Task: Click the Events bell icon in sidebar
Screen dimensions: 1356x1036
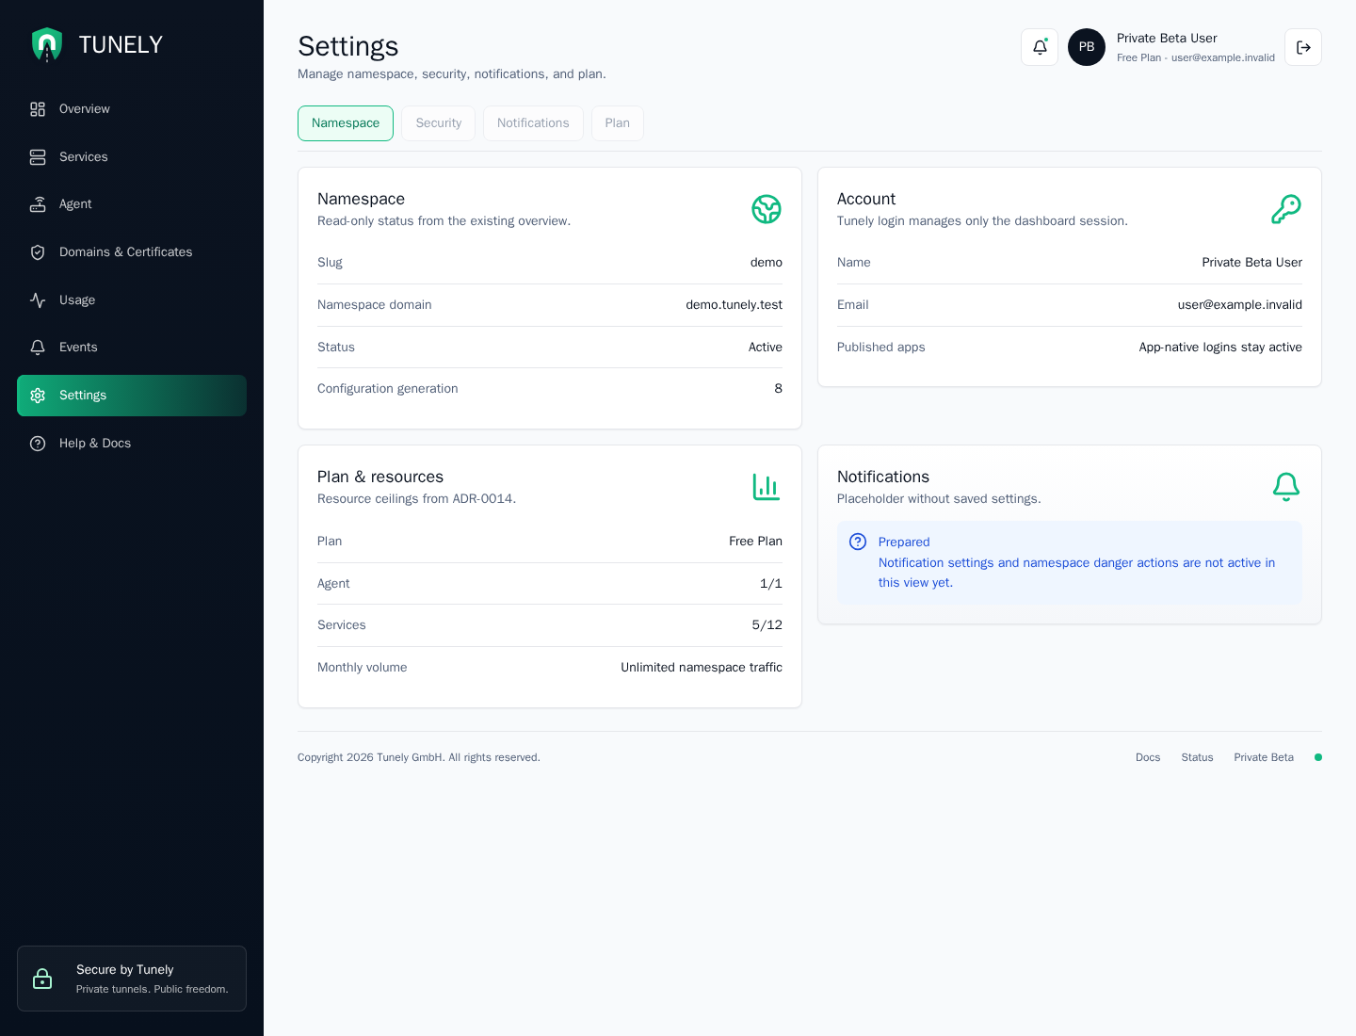Action: (x=38, y=348)
